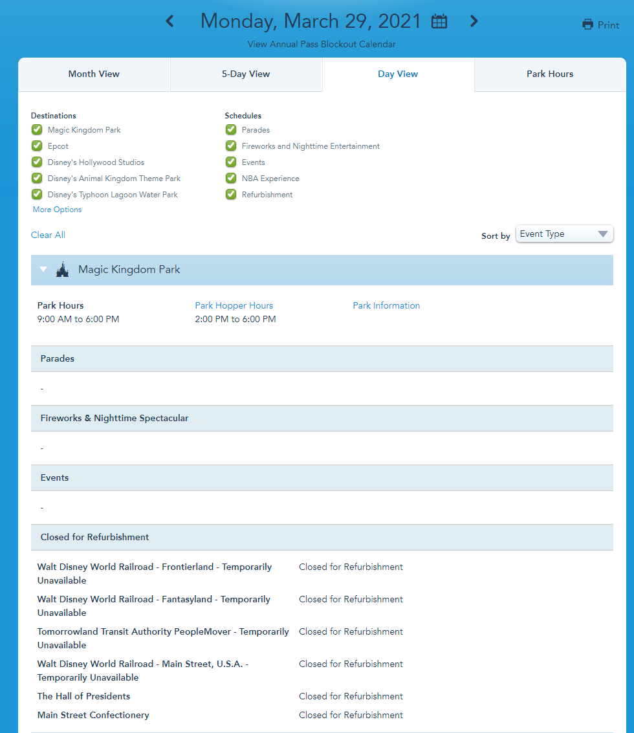The width and height of the screenshot is (634, 733).
Task: Click the Clear All link
Action: 48,235
